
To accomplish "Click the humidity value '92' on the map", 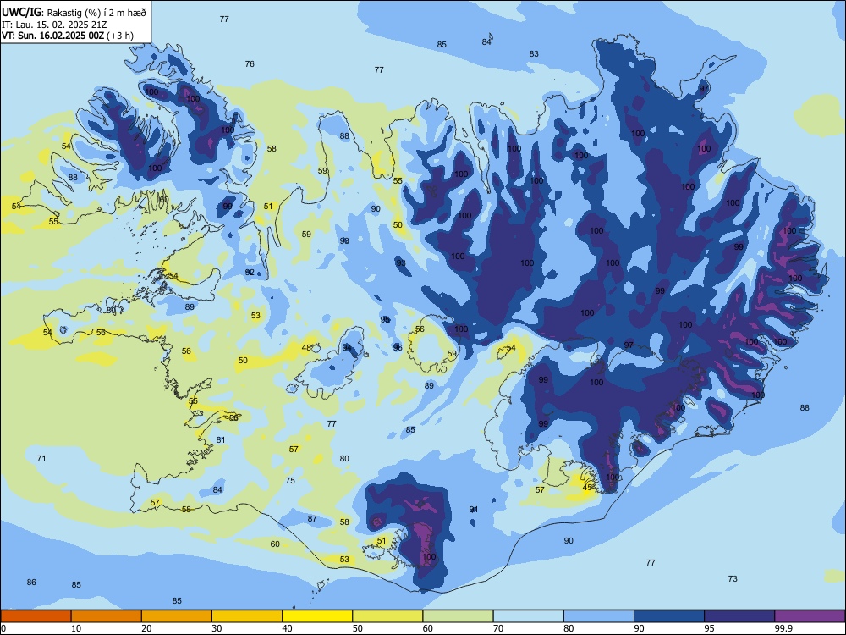I will point(250,272).
